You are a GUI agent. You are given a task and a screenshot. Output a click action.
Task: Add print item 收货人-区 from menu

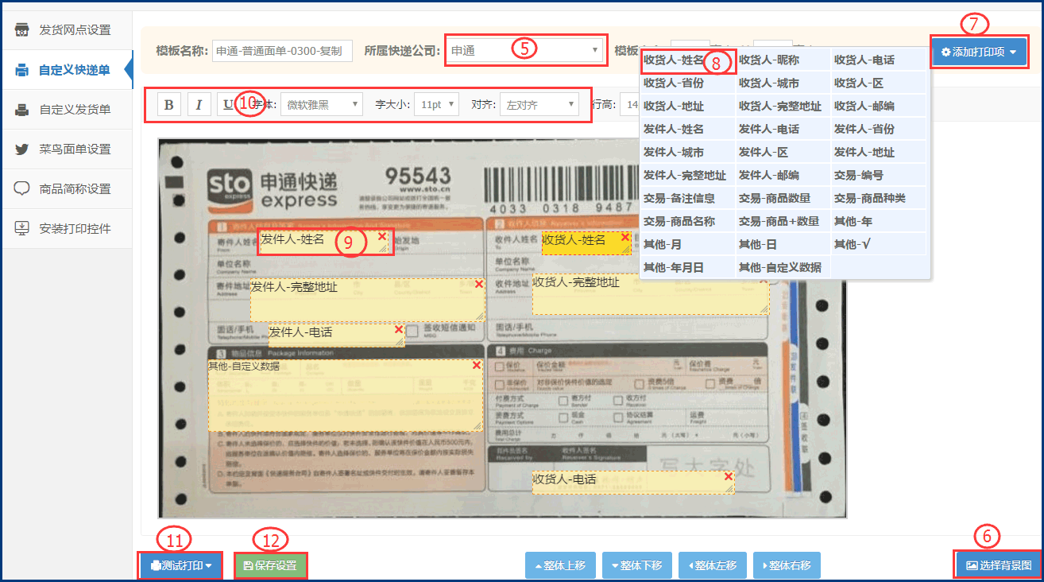[x=878, y=83]
